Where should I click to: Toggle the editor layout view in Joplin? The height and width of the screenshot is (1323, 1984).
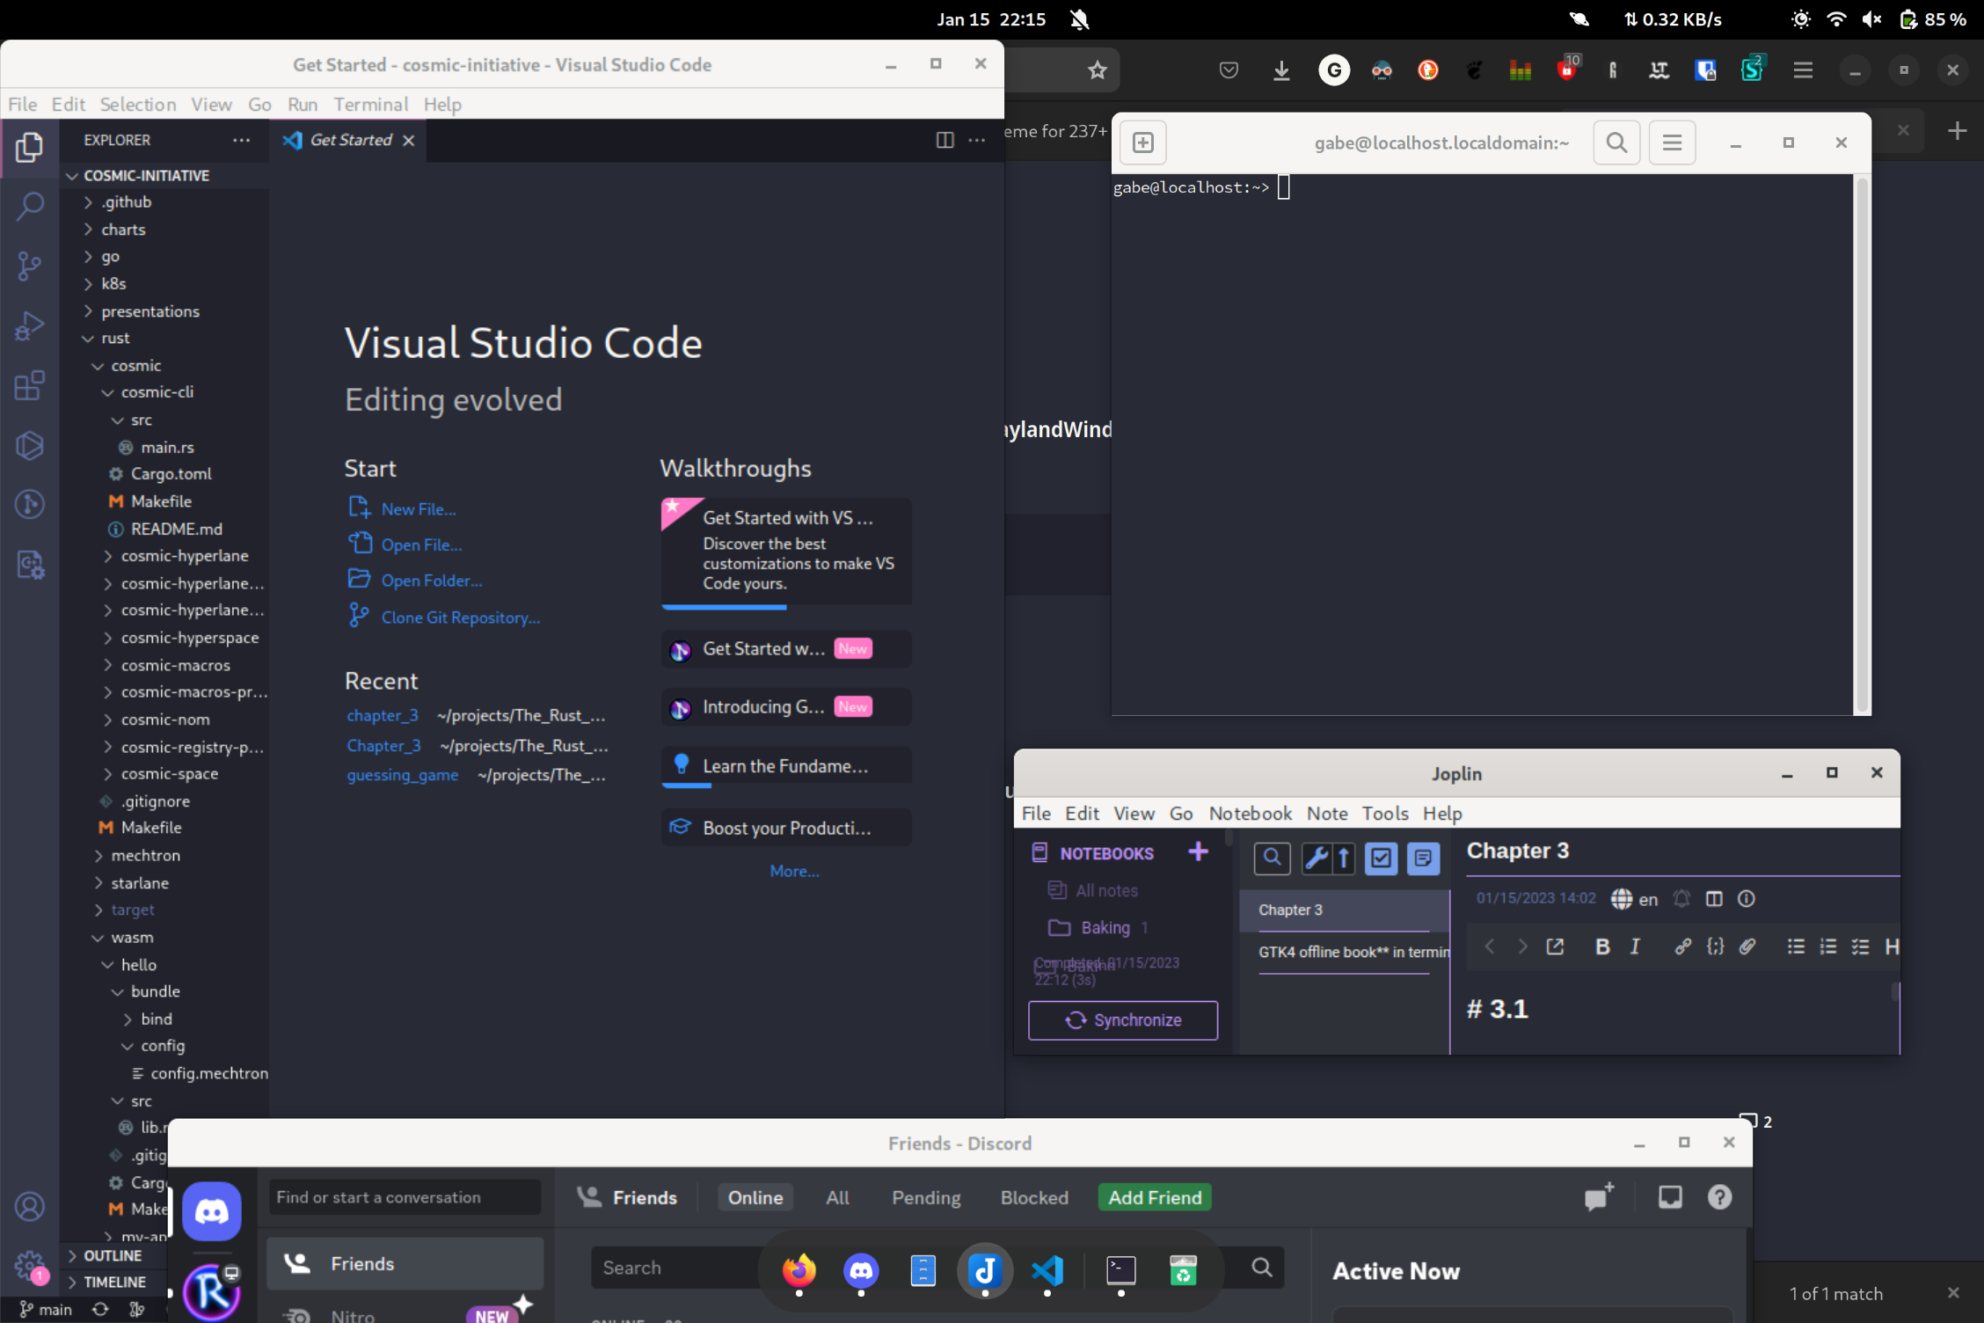[x=1713, y=898]
